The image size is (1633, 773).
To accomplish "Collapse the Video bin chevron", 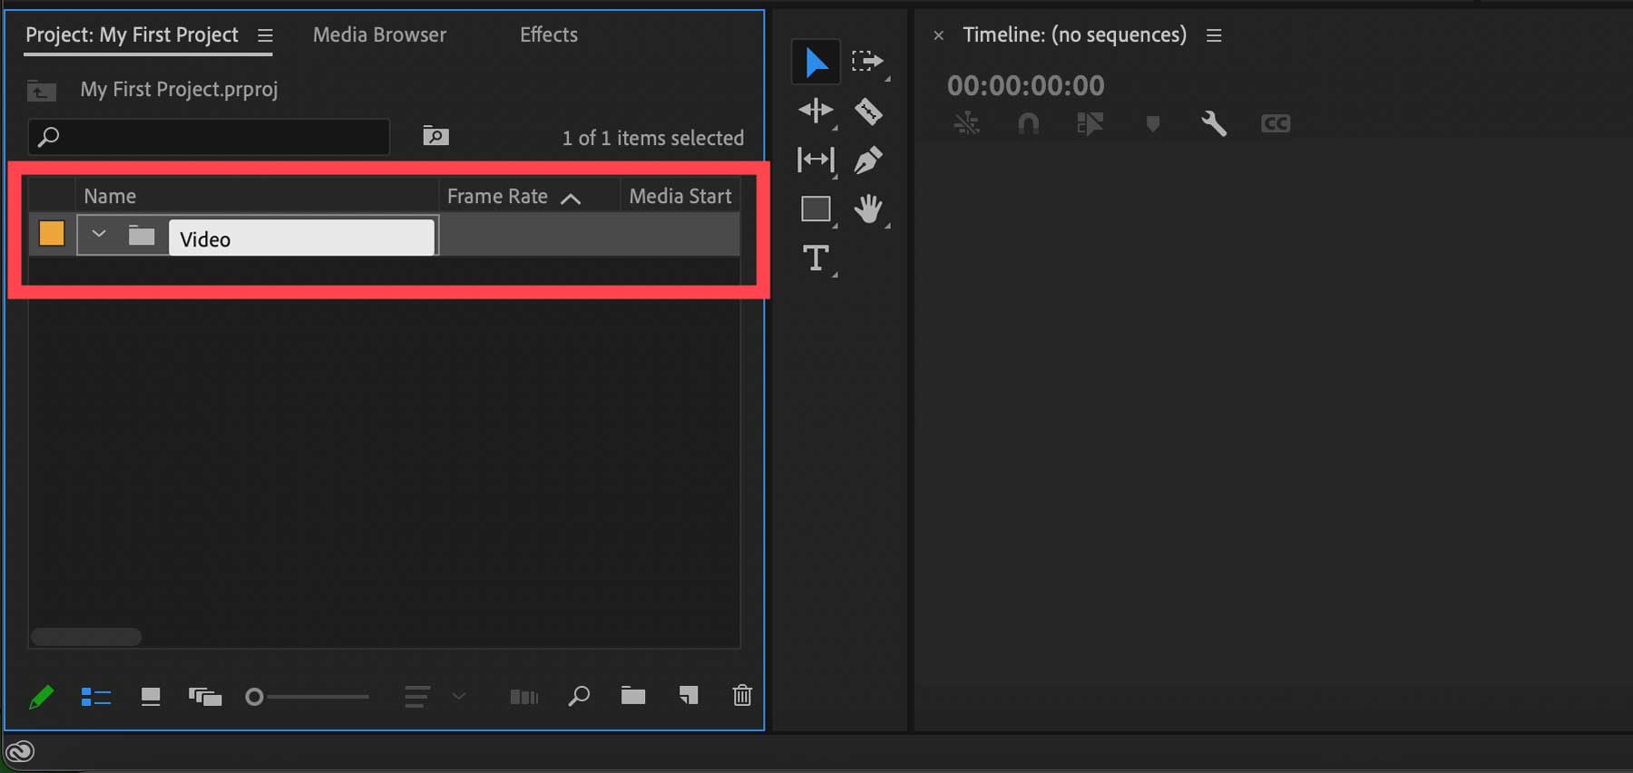I will (x=99, y=235).
